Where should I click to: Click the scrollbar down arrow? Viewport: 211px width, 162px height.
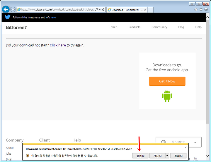(x=208, y=156)
